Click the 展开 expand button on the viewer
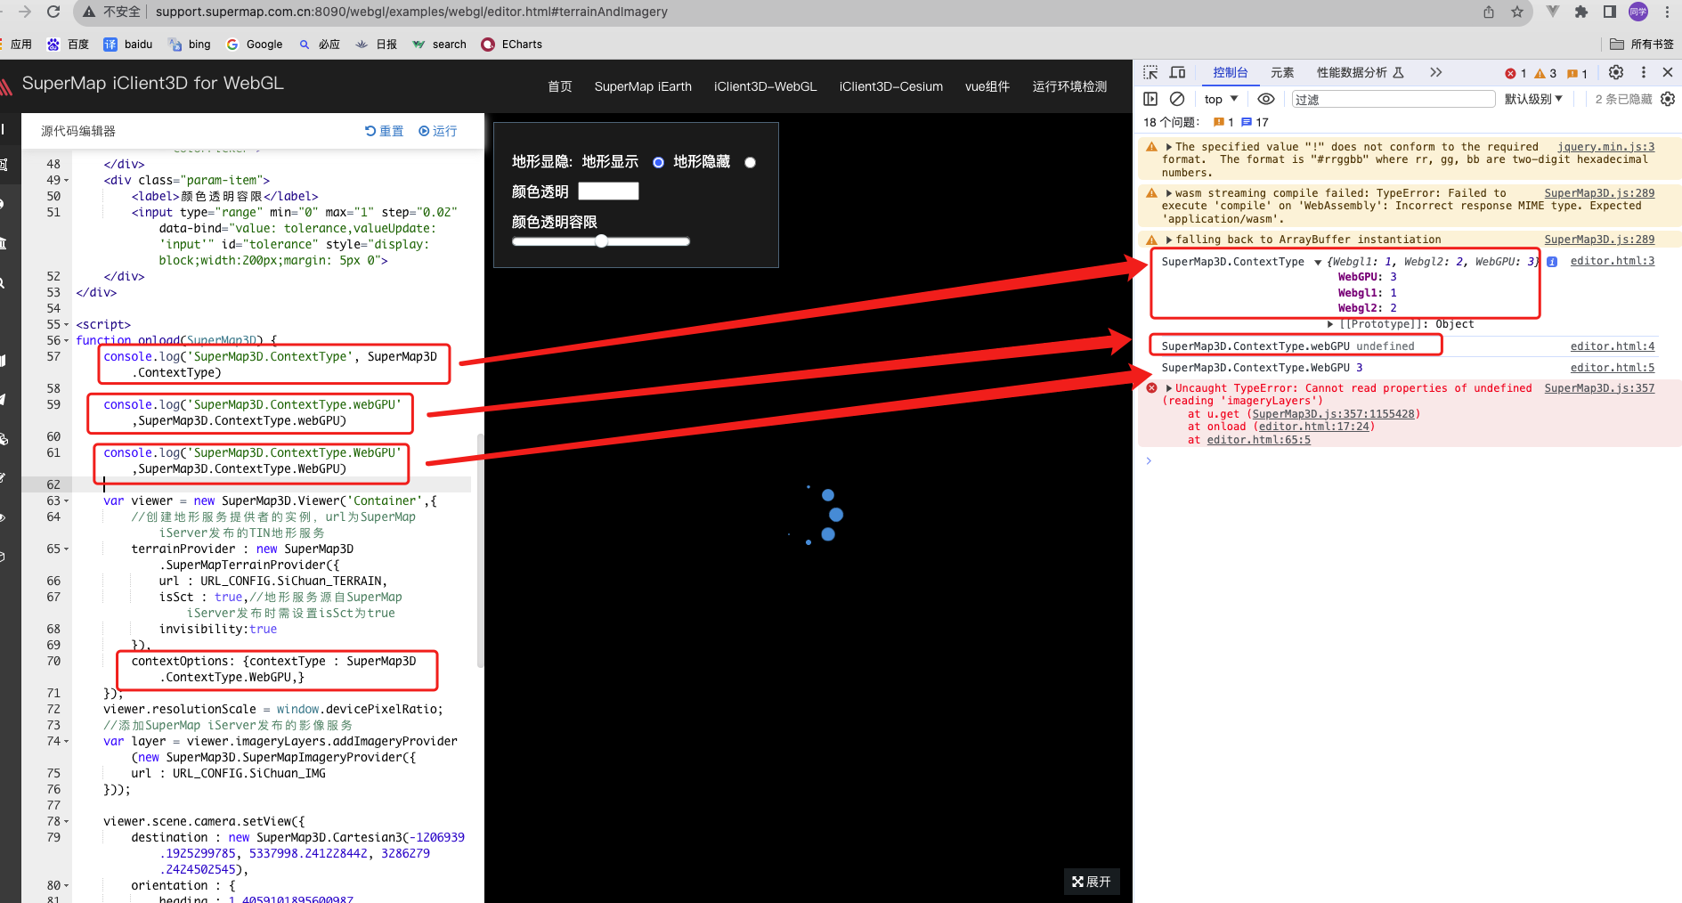 [1092, 882]
